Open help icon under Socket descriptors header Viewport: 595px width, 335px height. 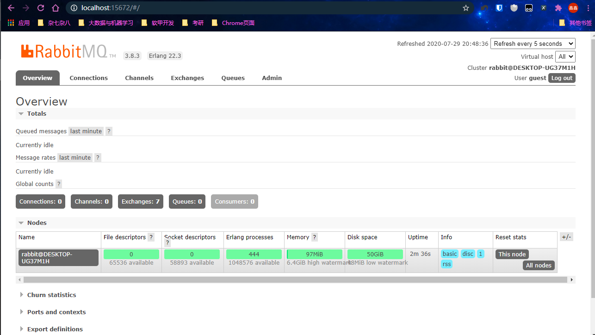pyautogui.click(x=167, y=243)
